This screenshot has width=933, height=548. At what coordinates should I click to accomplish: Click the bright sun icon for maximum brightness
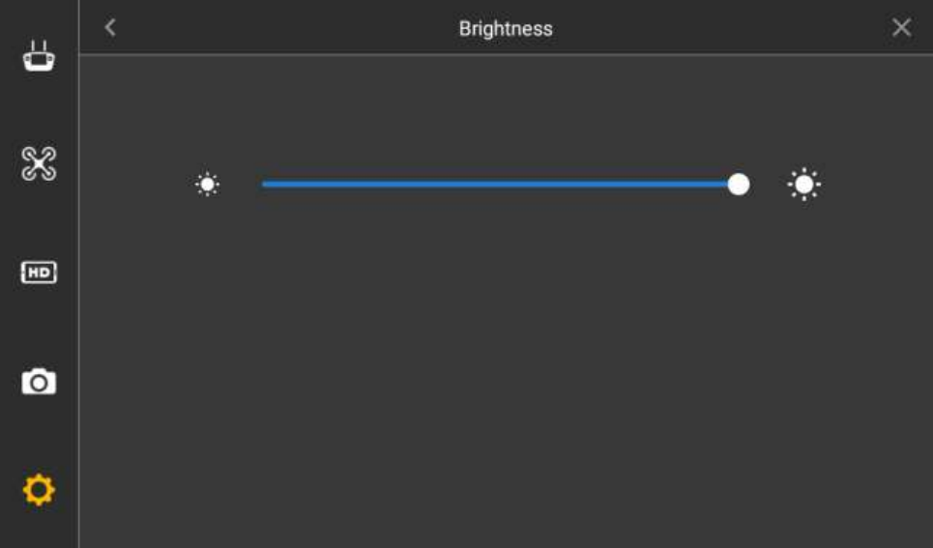pos(803,185)
